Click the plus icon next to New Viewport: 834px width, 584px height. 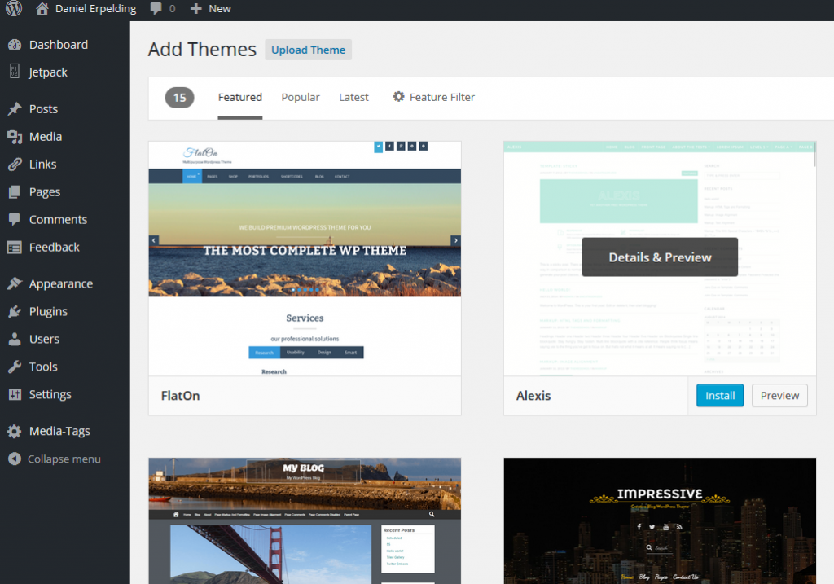click(195, 9)
